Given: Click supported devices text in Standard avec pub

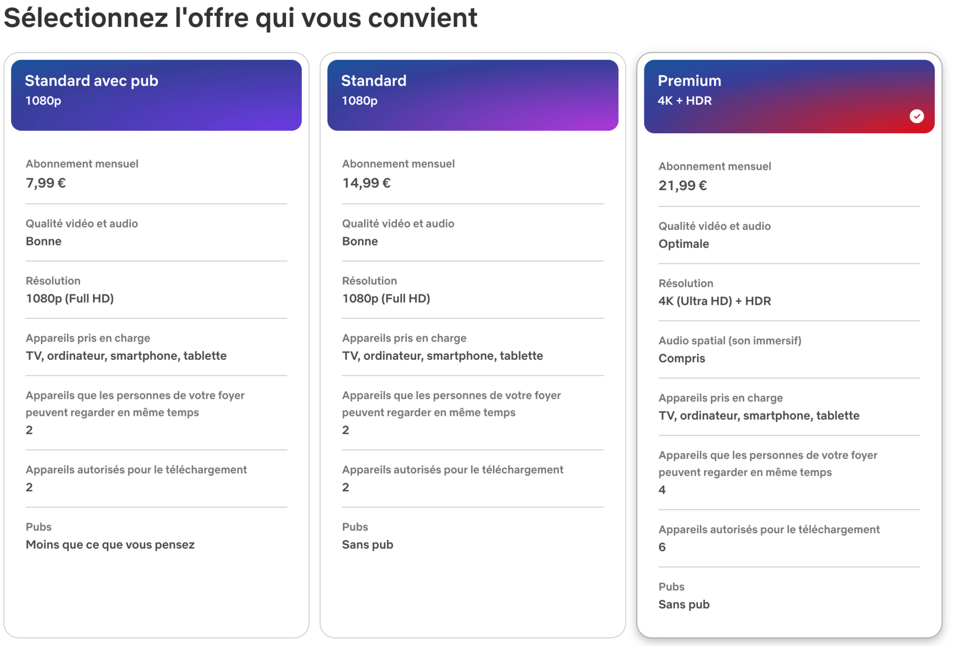Looking at the screenshot, I should click(x=126, y=356).
